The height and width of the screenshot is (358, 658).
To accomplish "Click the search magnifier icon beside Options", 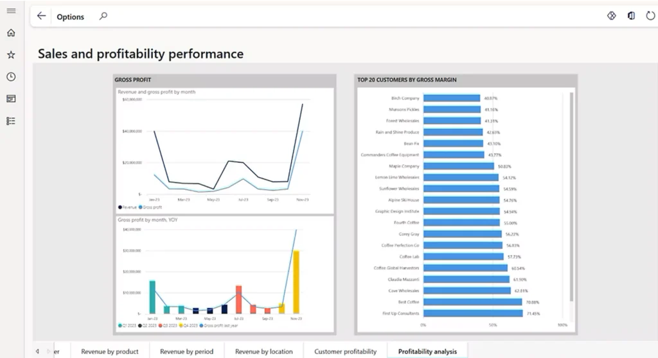I will click(103, 16).
